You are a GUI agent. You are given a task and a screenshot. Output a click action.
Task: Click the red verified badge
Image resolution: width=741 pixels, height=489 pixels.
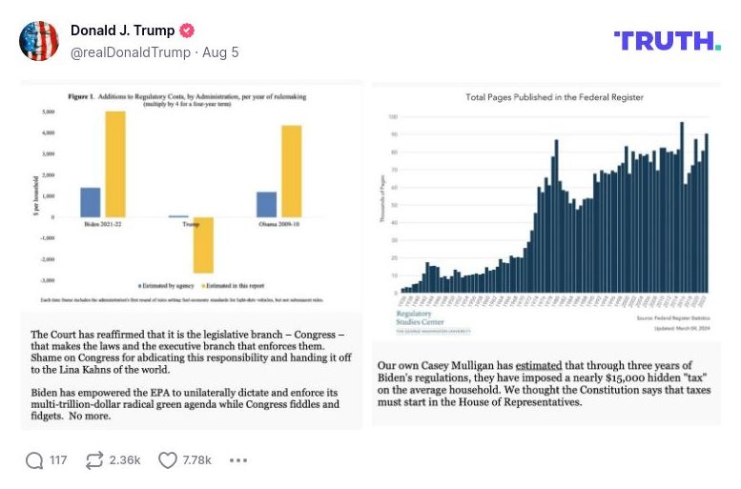click(x=187, y=31)
